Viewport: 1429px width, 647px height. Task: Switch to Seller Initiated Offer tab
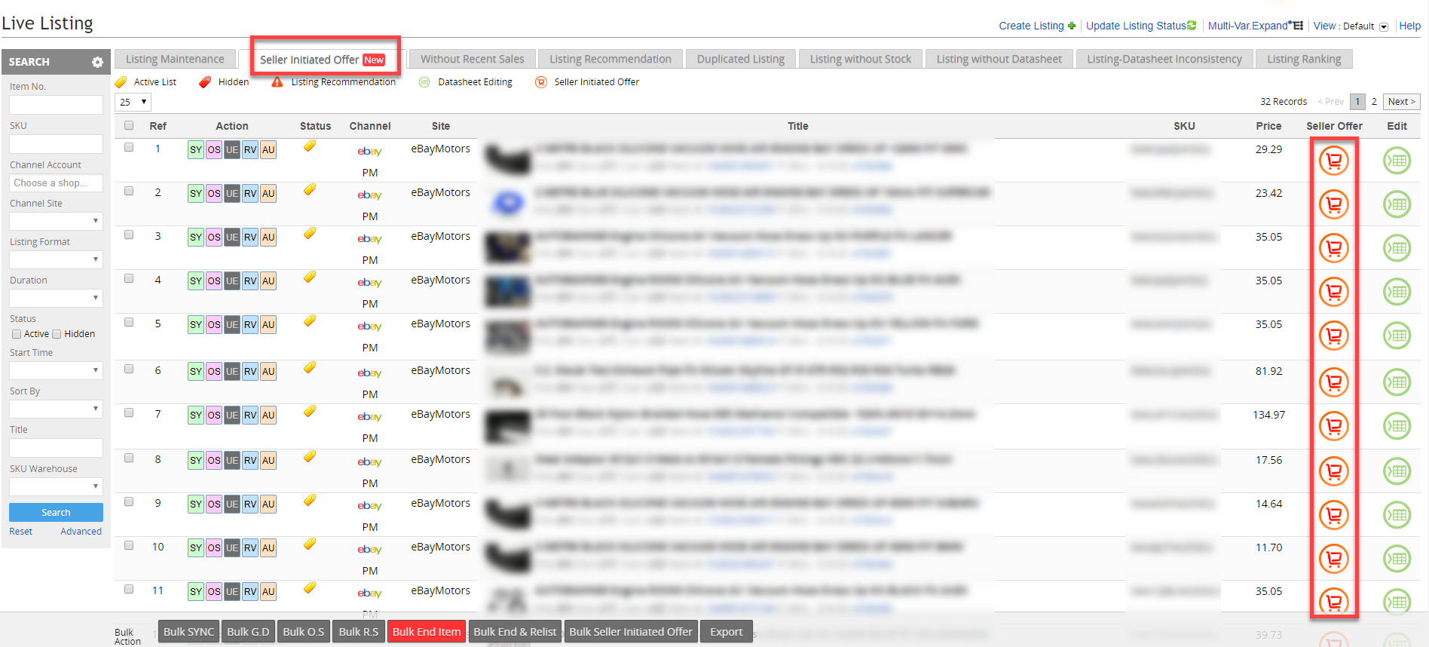(x=323, y=60)
